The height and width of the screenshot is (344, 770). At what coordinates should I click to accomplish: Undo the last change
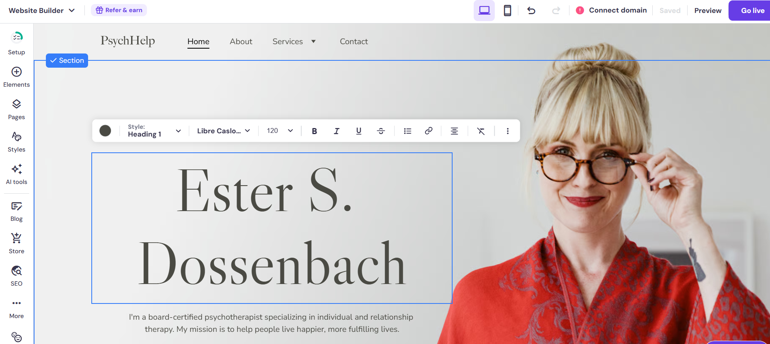[x=531, y=11]
